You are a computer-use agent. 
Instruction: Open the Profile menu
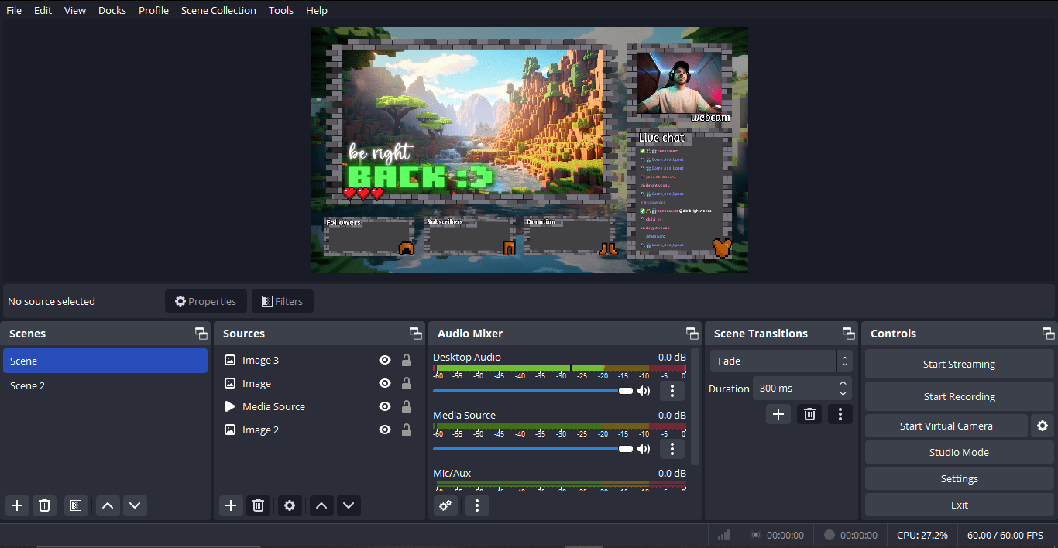pyautogui.click(x=153, y=10)
